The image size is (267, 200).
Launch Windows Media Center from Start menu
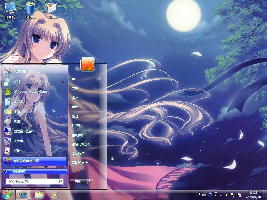click(x=31, y=91)
